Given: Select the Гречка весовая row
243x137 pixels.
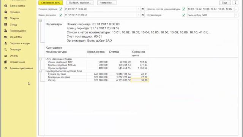Looking at the screenshot, I should [57, 74].
